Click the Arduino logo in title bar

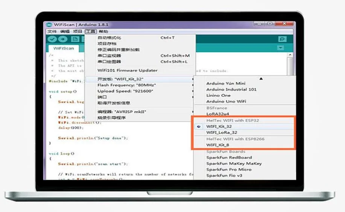click(49, 25)
